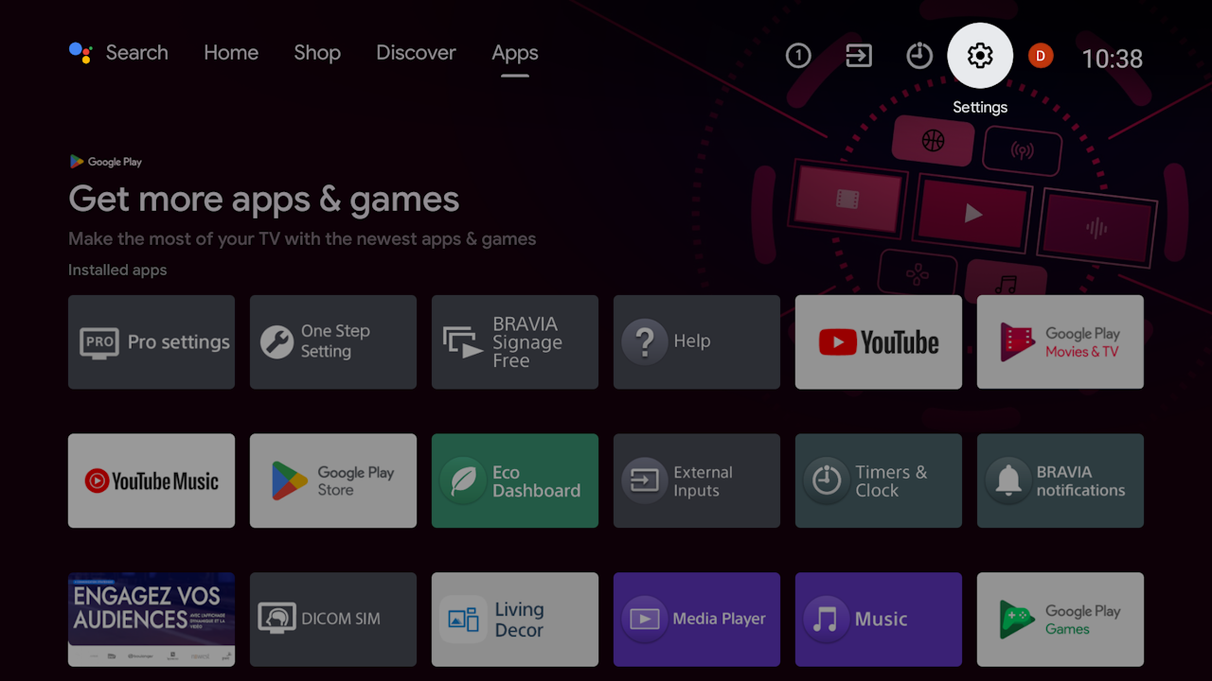Open the ENGAGEZ VOS AUDIENCES tile

151,620
